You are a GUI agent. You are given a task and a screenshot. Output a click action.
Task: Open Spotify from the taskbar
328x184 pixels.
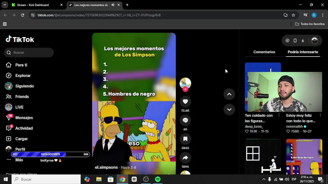tap(158, 179)
